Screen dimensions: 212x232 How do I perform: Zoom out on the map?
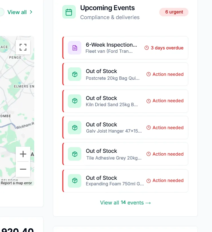[23, 169]
